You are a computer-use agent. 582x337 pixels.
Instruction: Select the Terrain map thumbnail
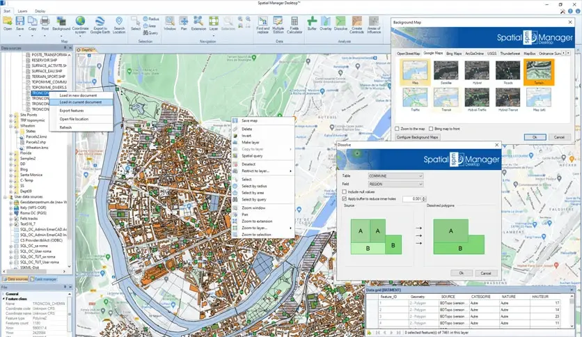(x=539, y=72)
